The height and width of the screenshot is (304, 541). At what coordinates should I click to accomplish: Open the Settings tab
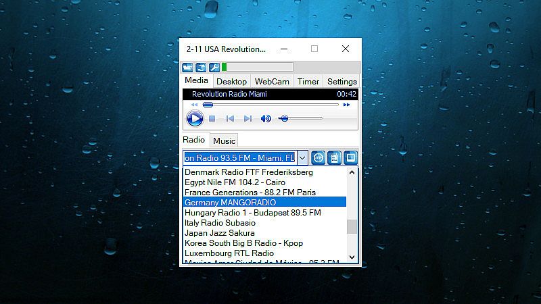[342, 82]
